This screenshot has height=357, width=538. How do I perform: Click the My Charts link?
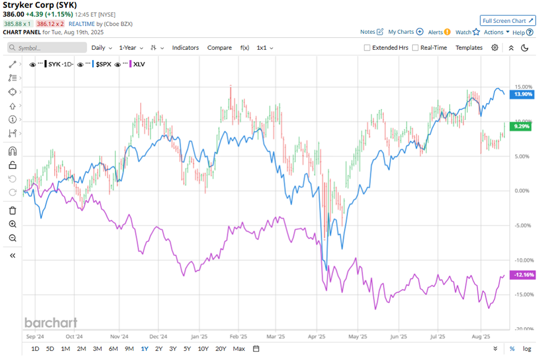point(401,32)
